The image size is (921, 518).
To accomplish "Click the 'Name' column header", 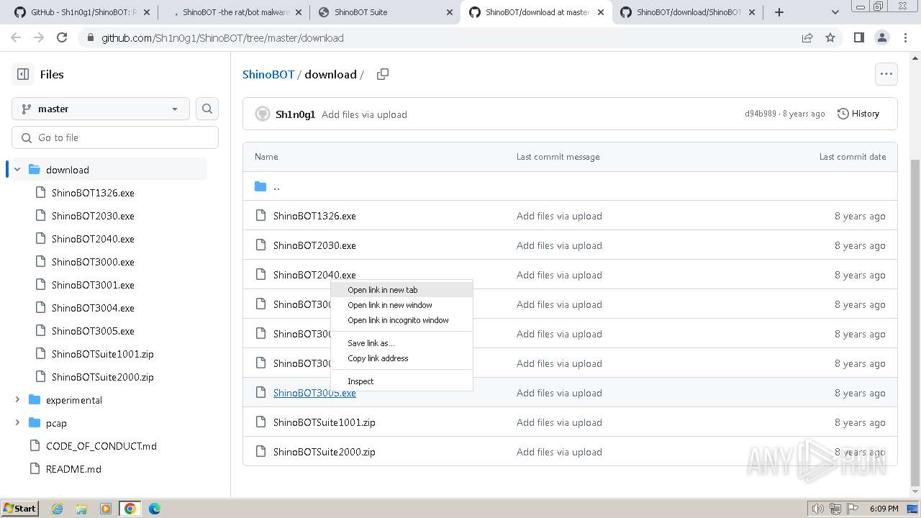I will [x=266, y=157].
